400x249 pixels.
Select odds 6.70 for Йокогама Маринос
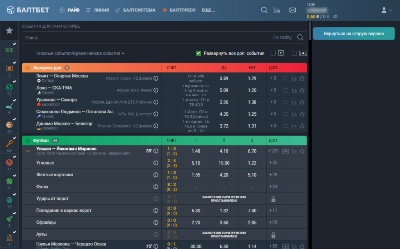[252, 151]
